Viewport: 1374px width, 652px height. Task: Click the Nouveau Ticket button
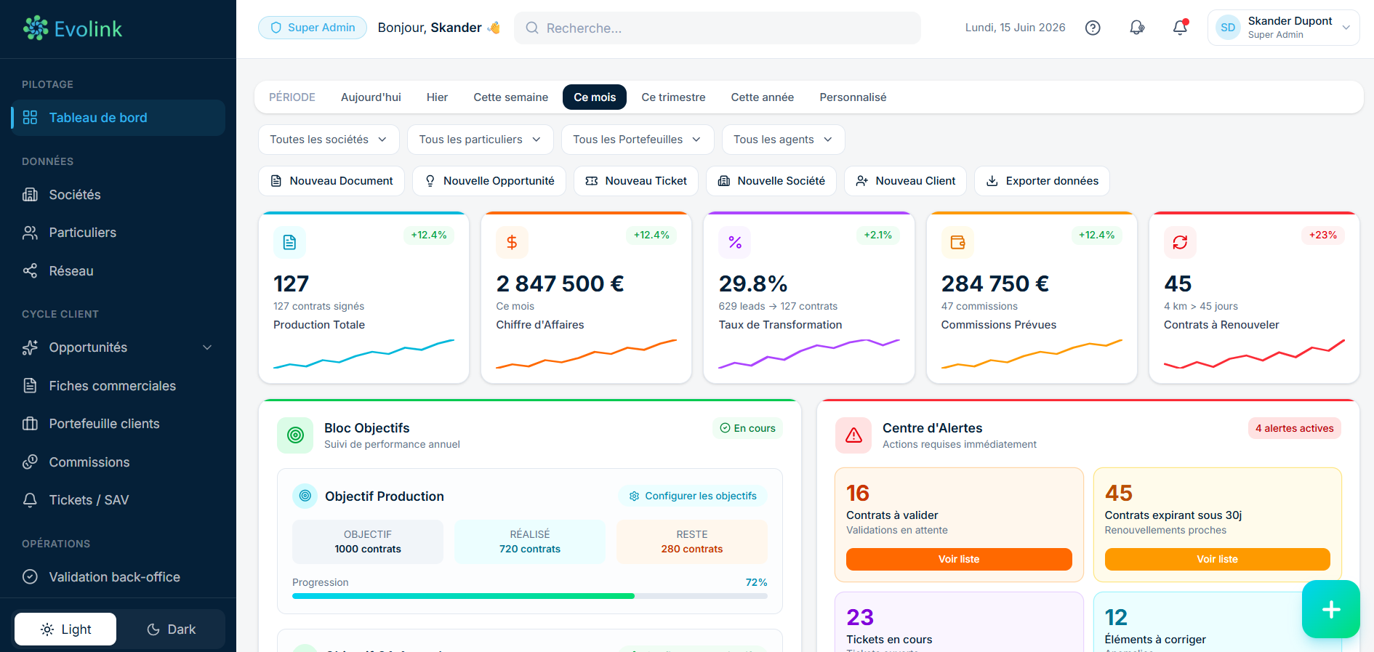tap(636, 181)
